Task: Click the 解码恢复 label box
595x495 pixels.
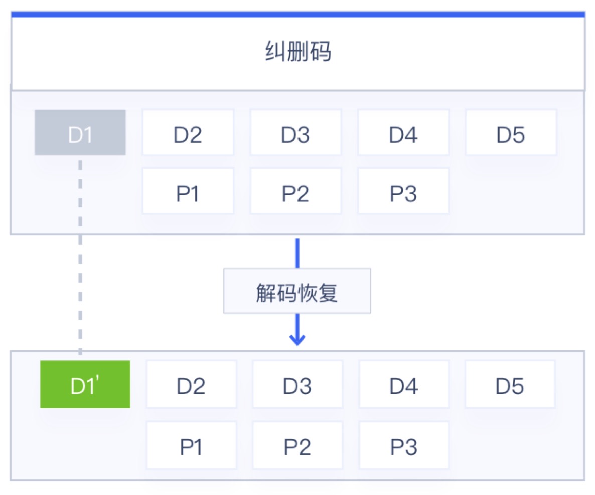Action: tap(297, 291)
